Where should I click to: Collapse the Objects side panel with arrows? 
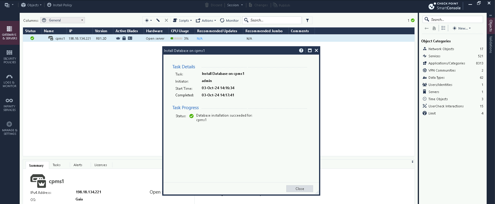click(x=491, y=15)
